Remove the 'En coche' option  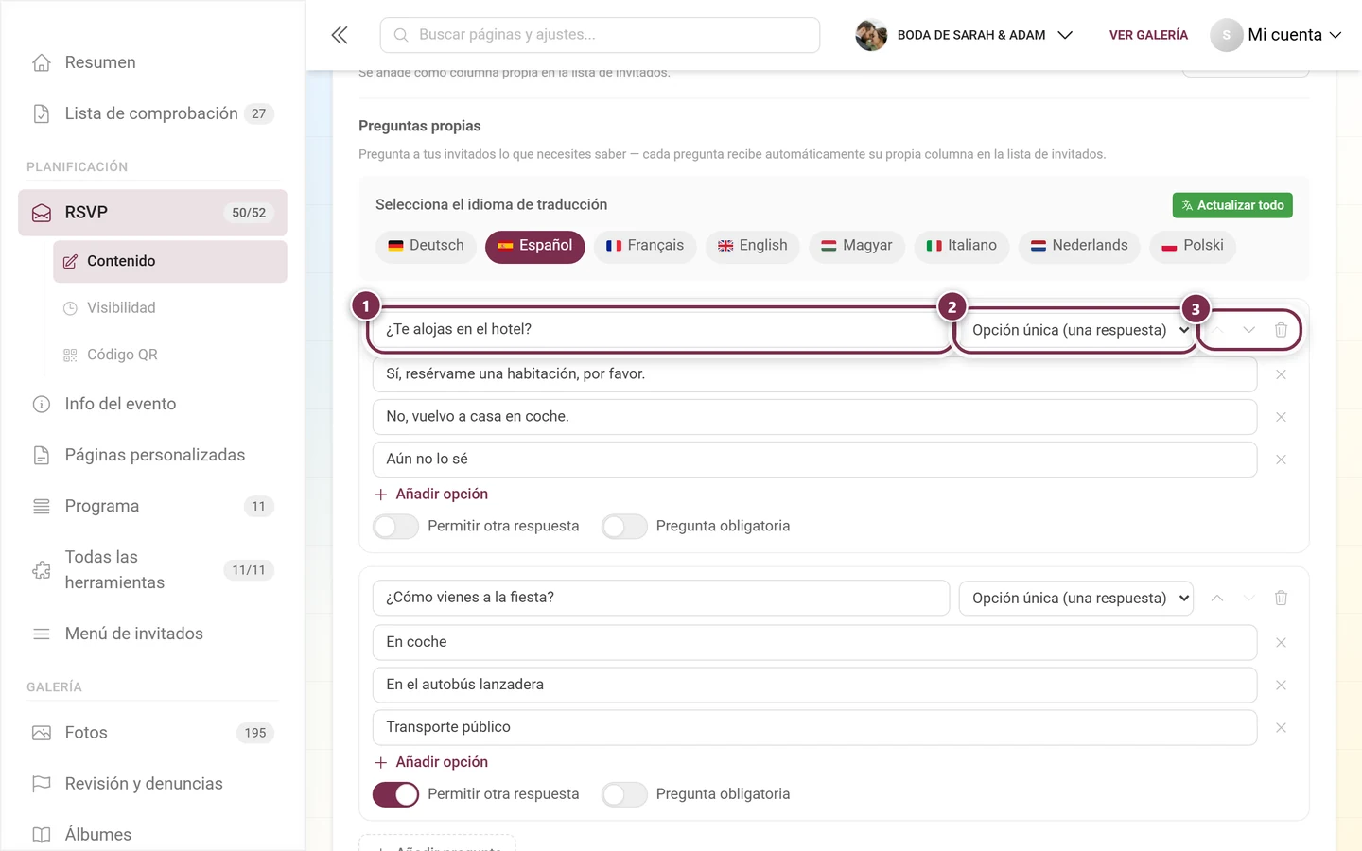click(1281, 642)
